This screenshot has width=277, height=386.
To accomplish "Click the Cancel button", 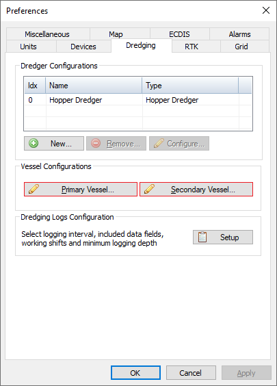I will pyautogui.click(x=191, y=373).
